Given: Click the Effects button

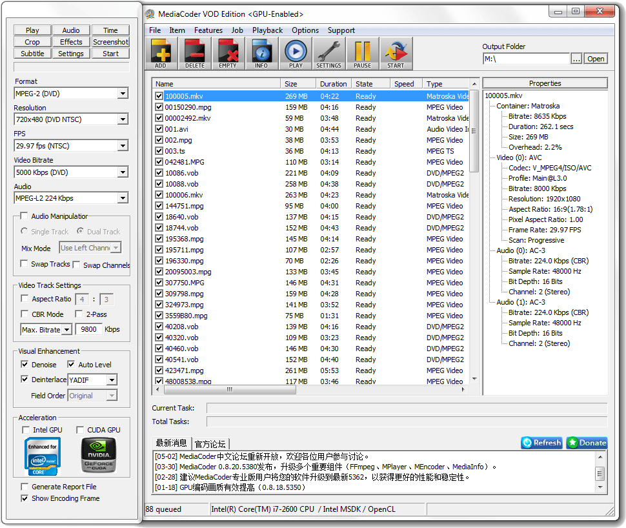Looking at the screenshot, I should pyautogui.click(x=71, y=42).
